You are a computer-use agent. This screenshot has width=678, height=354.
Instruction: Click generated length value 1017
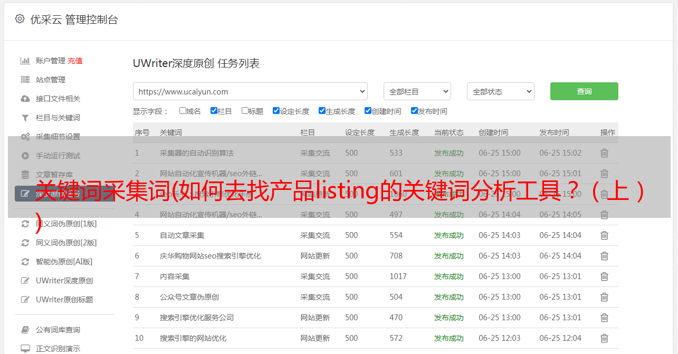coord(398,276)
